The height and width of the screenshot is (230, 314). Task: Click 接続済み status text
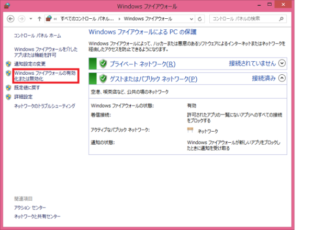[264, 78]
